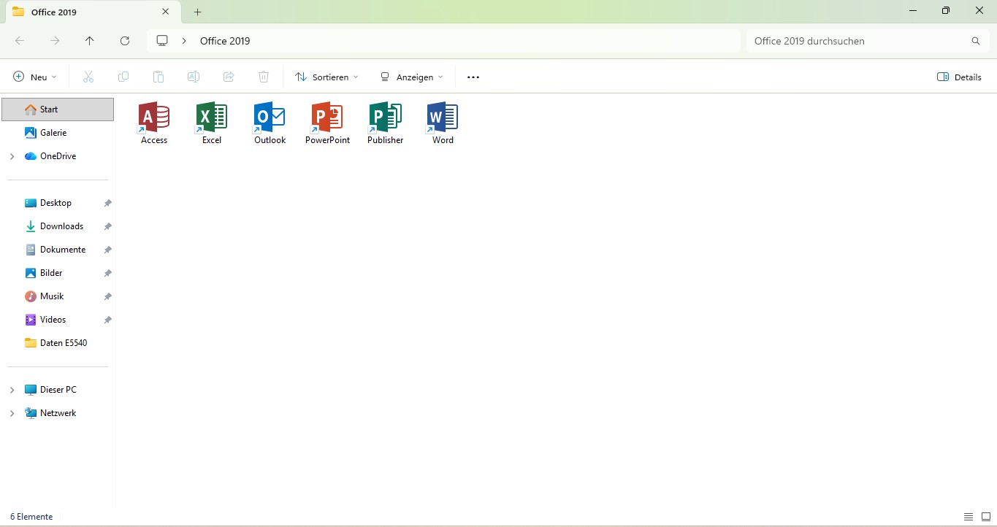Click the refresh icon in navigation bar
The width and height of the screenshot is (997, 527).
point(125,41)
